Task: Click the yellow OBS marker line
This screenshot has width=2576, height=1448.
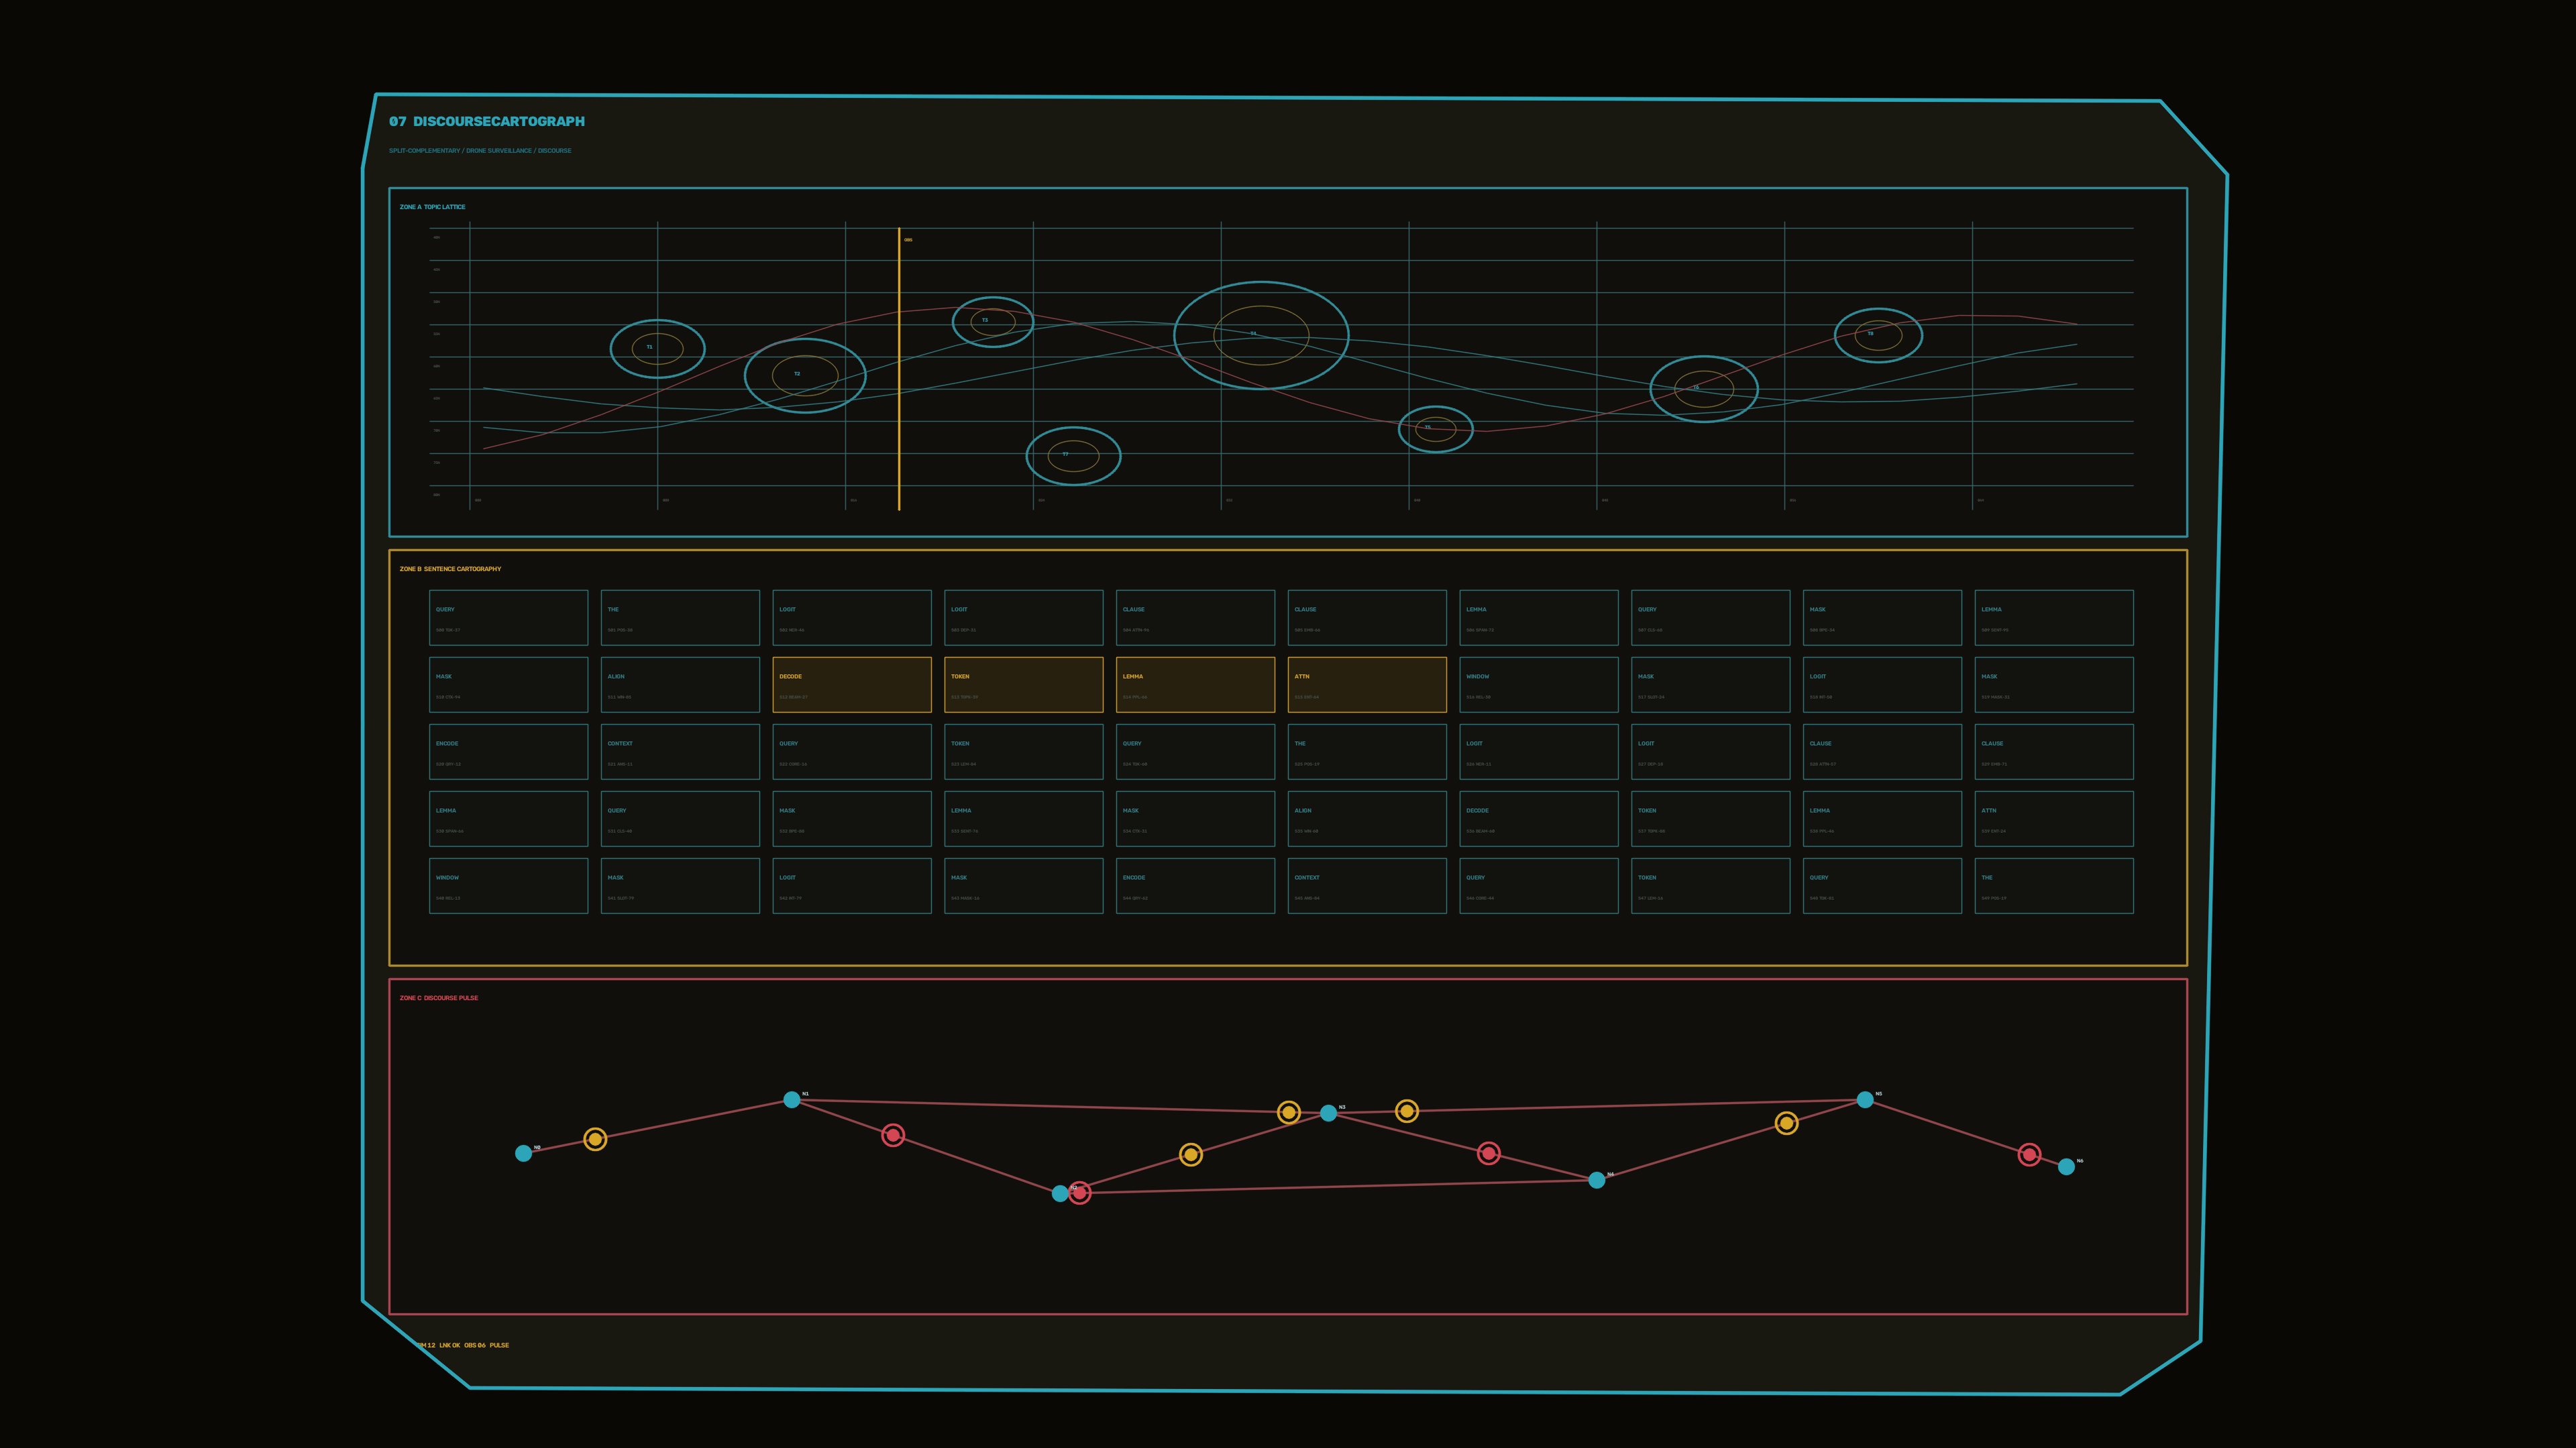Action: pyautogui.click(x=899, y=369)
